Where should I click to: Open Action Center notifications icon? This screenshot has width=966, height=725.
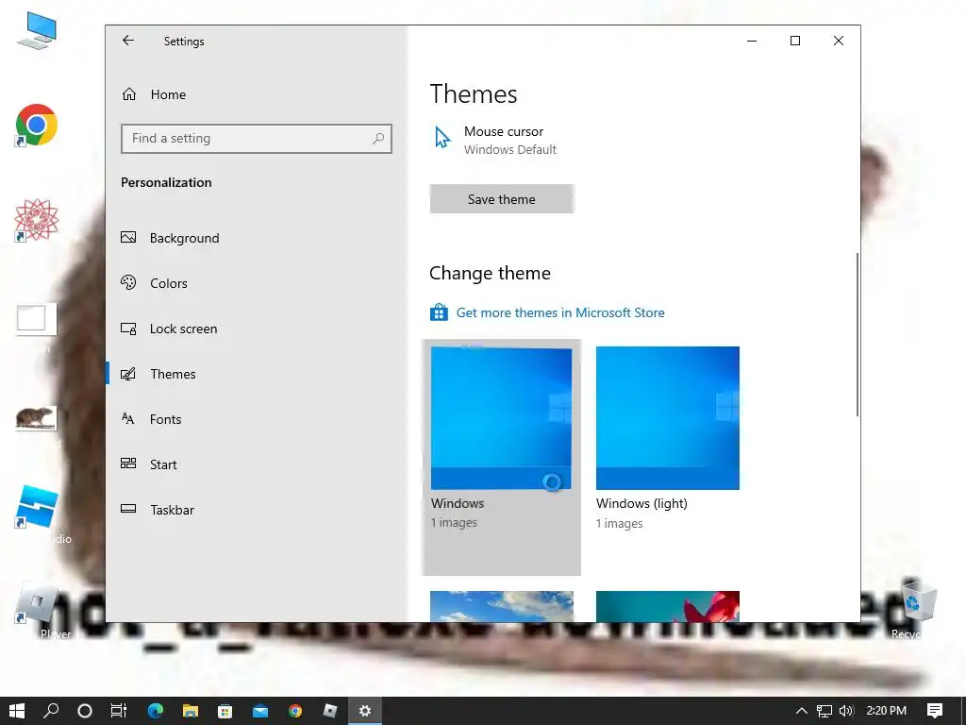(x=935, y=711)
